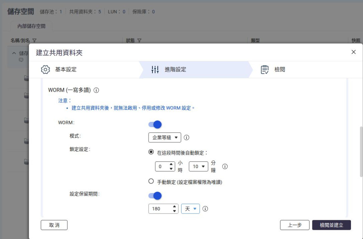Viewport: 363px width, 239px height.
Task: Click the 檢閱並建立 button
Action: tap(331, 225)
